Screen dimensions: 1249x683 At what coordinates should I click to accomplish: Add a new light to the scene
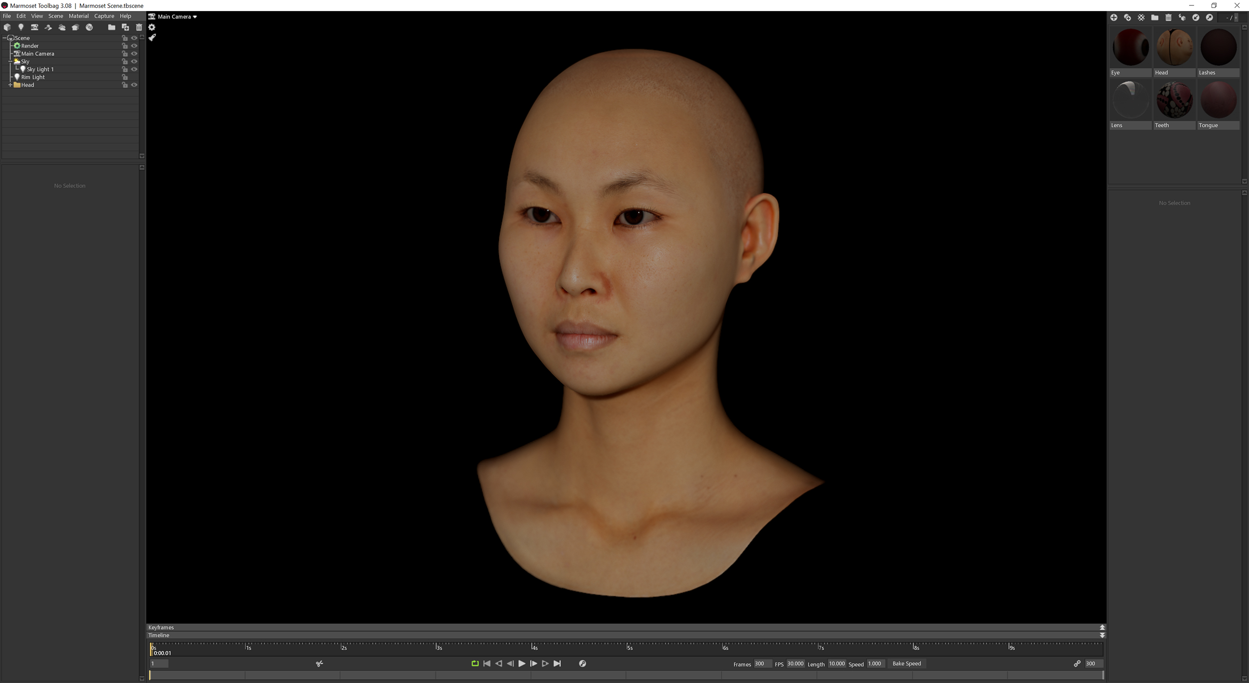point(20,27)
